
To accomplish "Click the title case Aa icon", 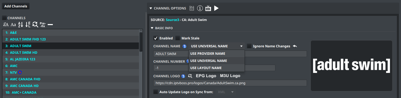I will pos(13,25).
